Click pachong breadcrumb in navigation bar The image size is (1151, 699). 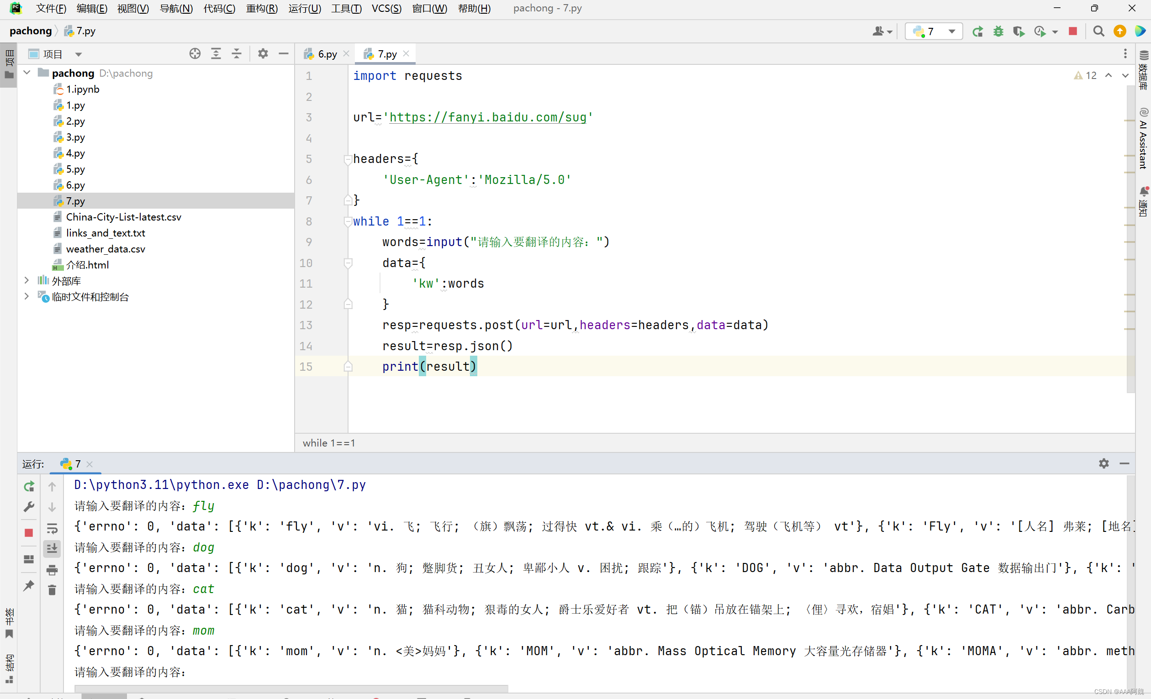point(31,31)
